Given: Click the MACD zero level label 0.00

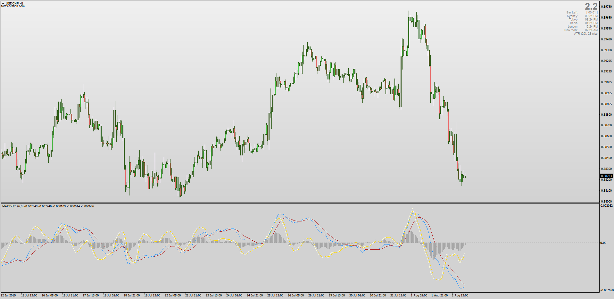Looking at the screenshot, I should point(603,243).
